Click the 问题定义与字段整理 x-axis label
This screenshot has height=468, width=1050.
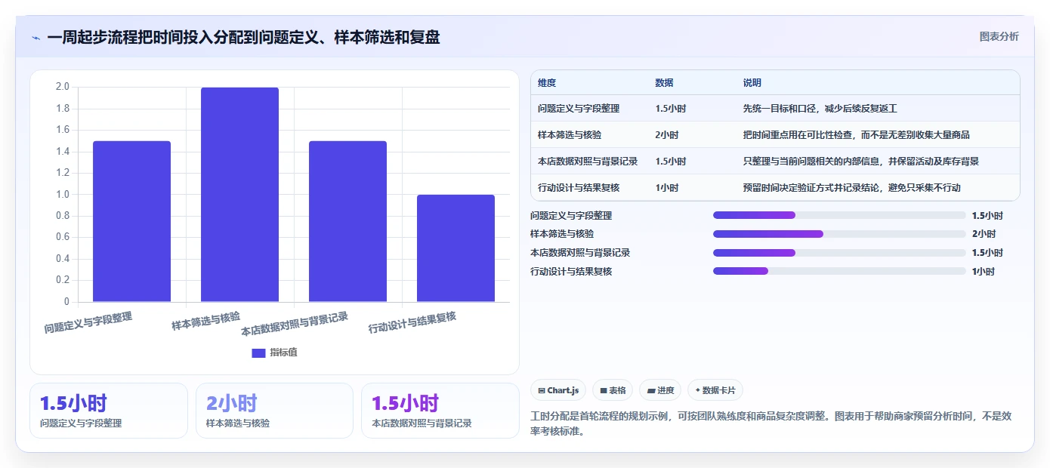[88, 323]
